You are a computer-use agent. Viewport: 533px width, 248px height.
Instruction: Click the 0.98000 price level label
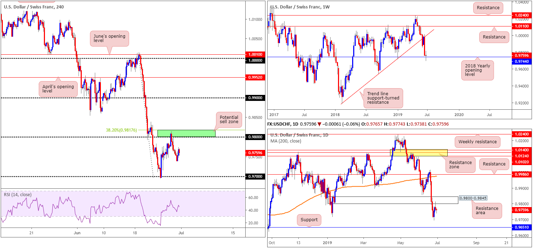tap(256, 137)
